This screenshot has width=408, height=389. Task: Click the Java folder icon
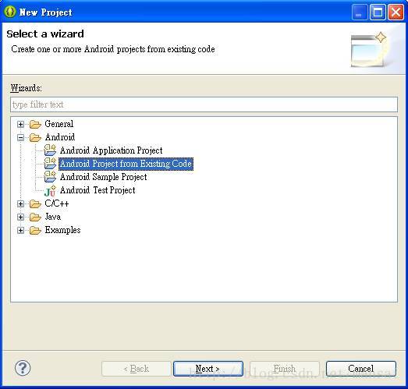pos(35,217)
